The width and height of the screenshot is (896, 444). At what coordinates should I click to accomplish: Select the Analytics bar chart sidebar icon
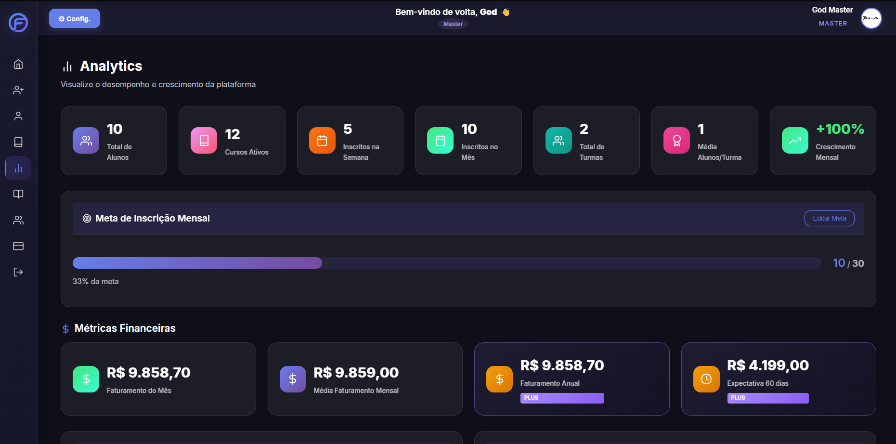tap(18, 168)
